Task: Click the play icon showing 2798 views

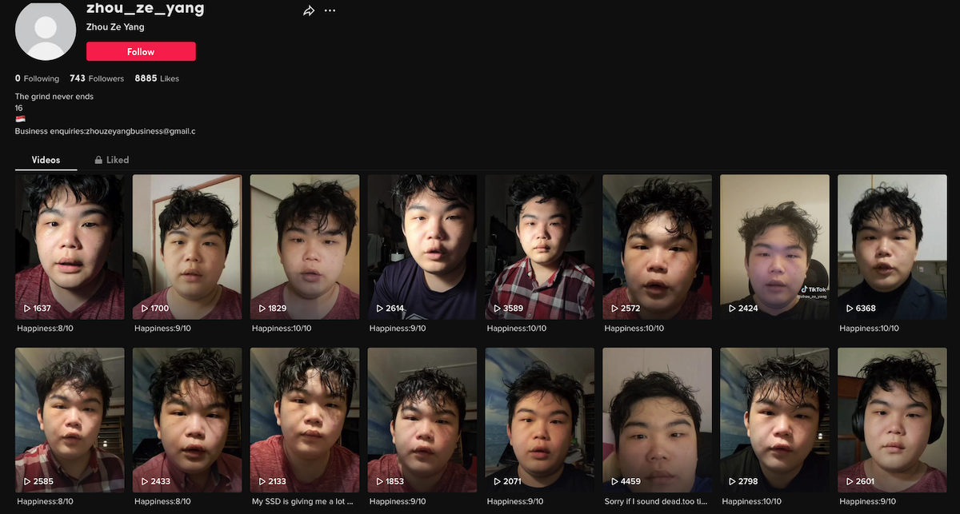Action: 730,480
